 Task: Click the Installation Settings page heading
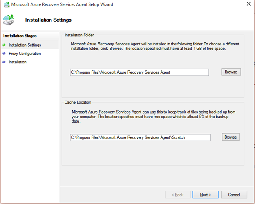pyautogui.click(x=48, y=20)
